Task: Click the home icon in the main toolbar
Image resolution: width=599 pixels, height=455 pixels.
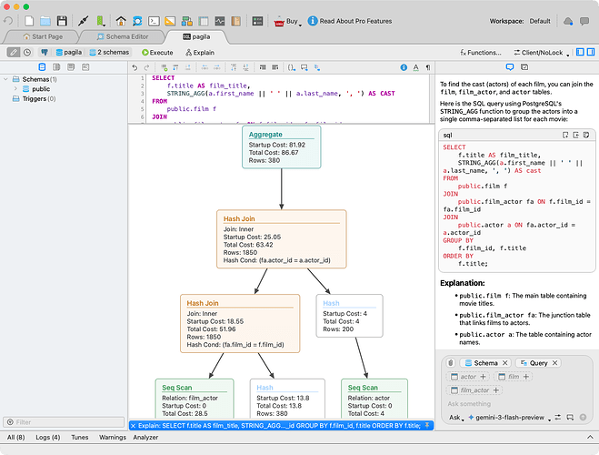Action: (121, 21)
